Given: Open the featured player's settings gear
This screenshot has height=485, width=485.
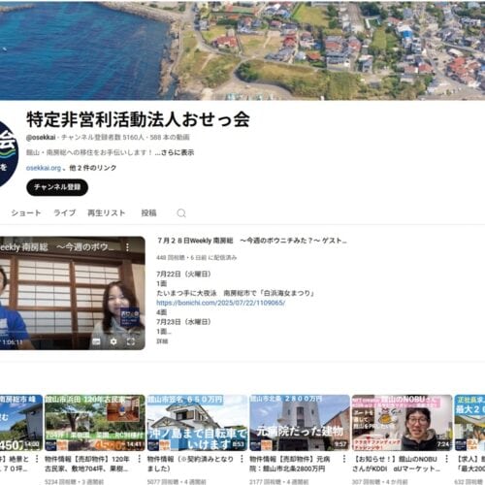Looking at the screenshot, I should (113, 341).
